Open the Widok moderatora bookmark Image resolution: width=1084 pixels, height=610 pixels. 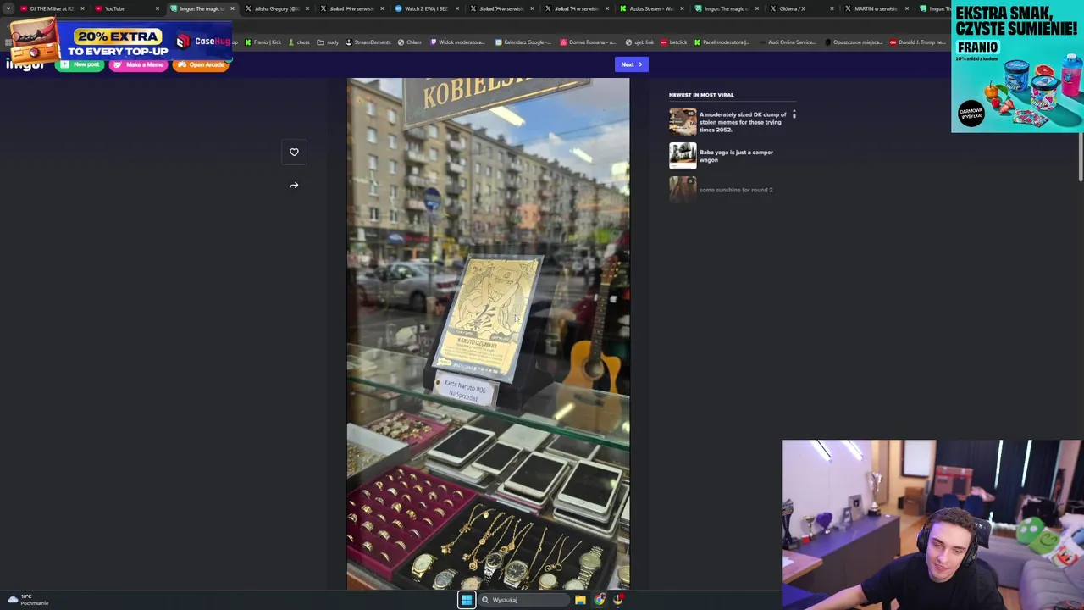coord(457,42)
